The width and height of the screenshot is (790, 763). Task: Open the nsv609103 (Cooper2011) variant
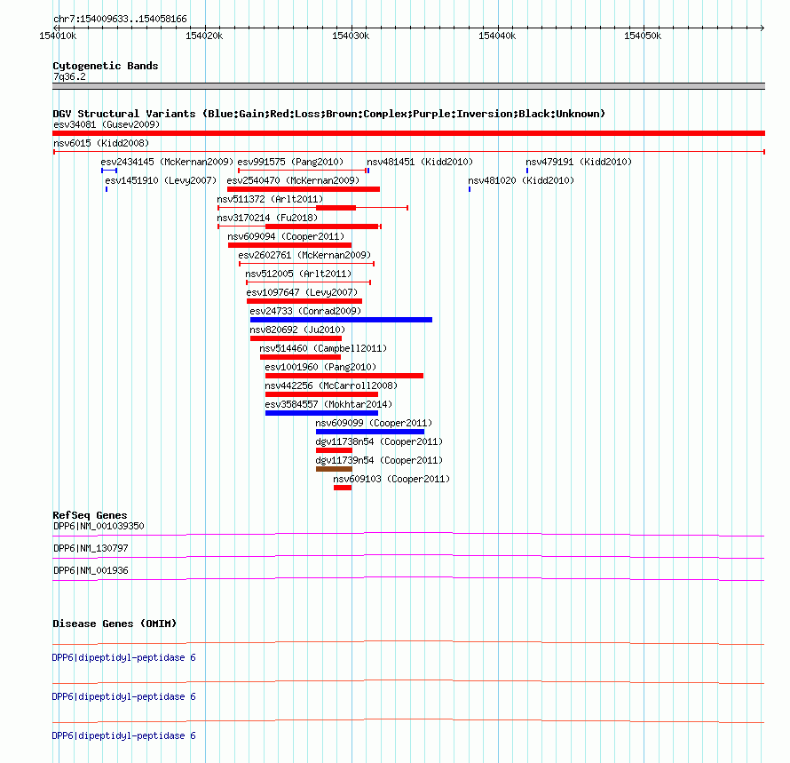391,479
